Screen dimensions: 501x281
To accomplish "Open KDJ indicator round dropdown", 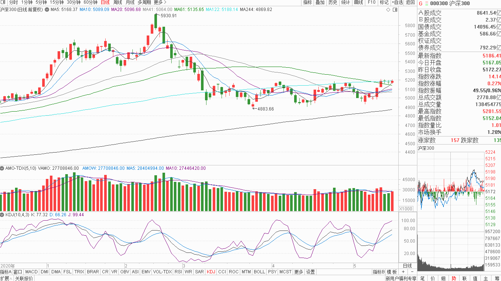I will click(x=2, y=215).
